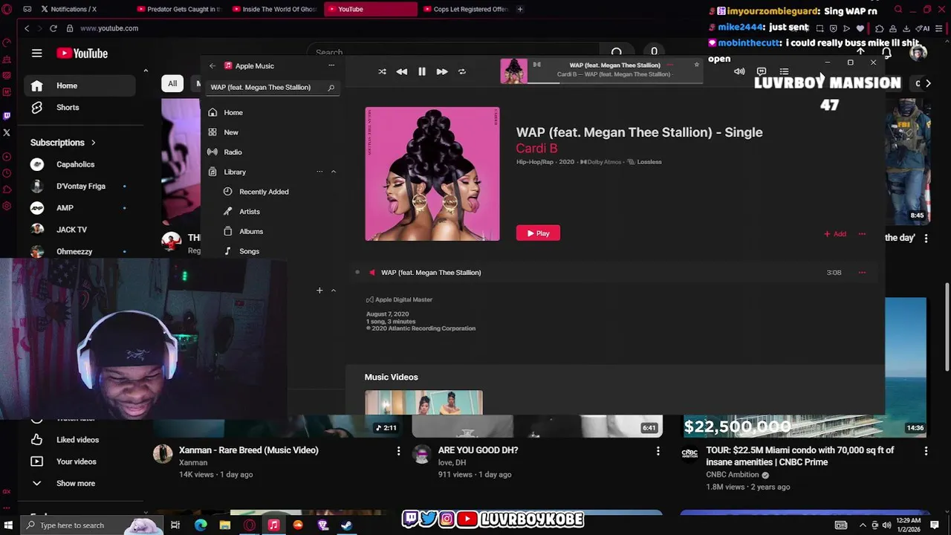Toggle shuffle in Apple Music
The width and height of the screenshot is (951, 535).
click(x=382, y=71)
